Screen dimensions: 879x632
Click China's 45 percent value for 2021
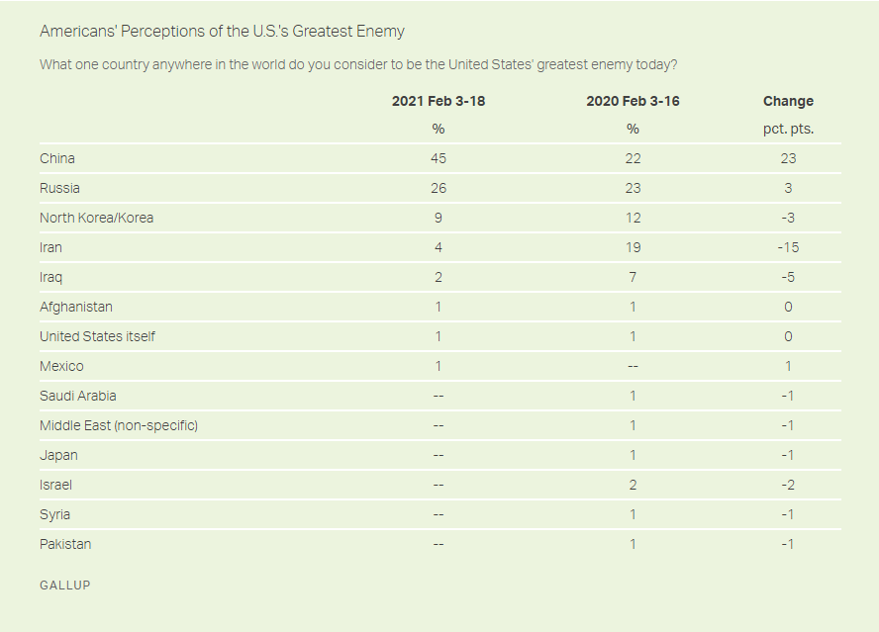click(439, 158)
